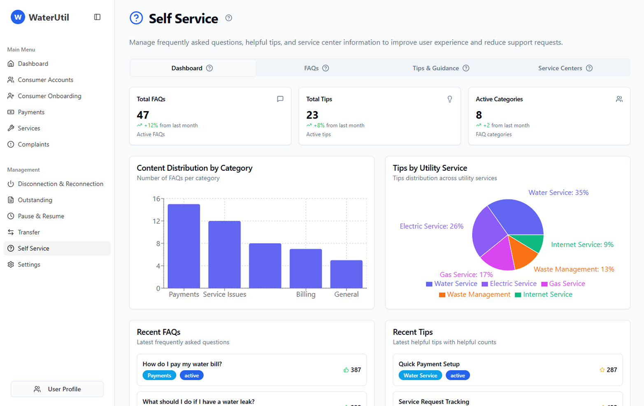Switch to the Tips & Guidance tab

point(435,68)
